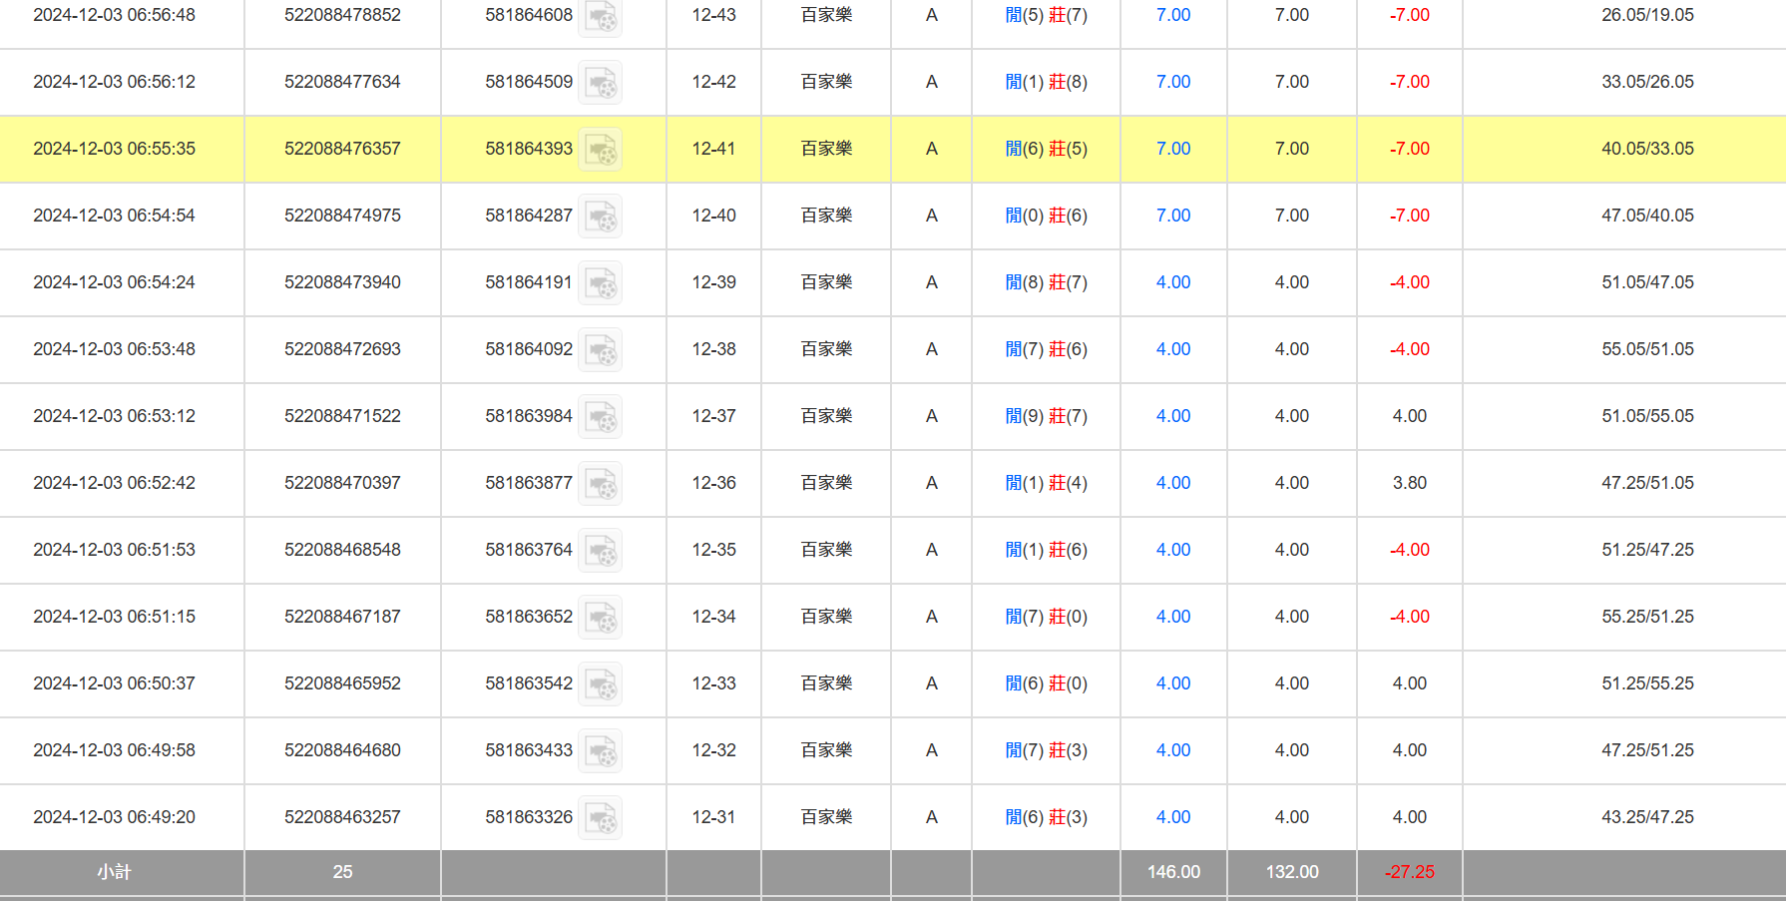Click blue 4.00 bet amount for round 12-39
Screen dimensions: 1786x901
[x=1173, y=282]
